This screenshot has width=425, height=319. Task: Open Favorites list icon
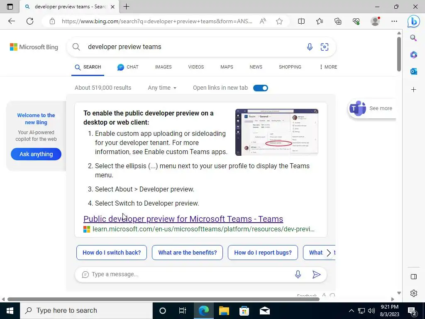tap(320, 21)
